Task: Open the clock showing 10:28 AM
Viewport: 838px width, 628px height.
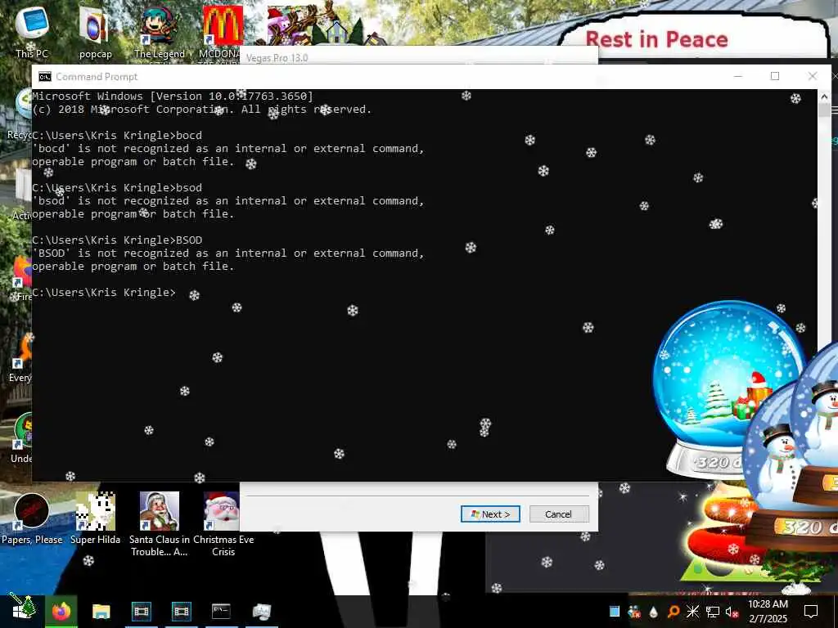Action: pyautogui.click(x=768, y=611)
